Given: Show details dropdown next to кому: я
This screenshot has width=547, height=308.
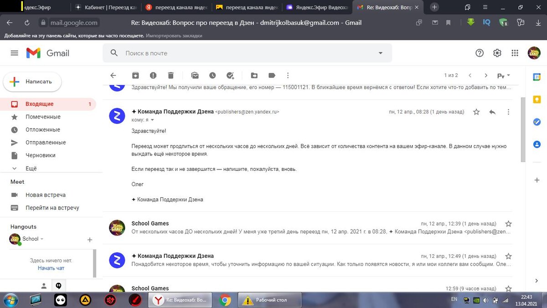Looking at the screenshot, I should 152,120.
